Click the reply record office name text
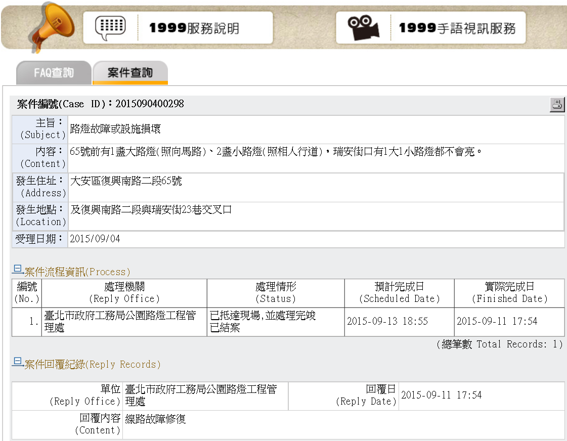Image resolution: width=567 pixels, height=441 pixels. pos(201,395)
